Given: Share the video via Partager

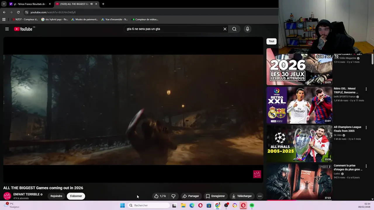Looking at the screenshot, I should [x=191, y=196].
